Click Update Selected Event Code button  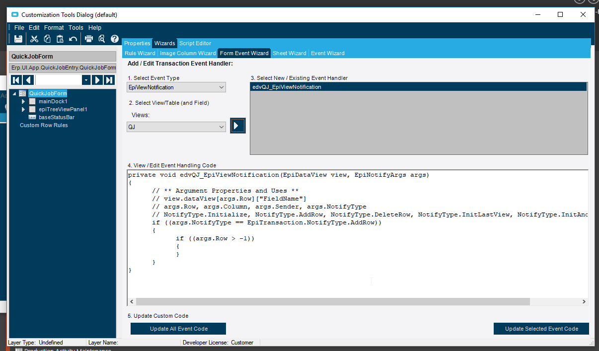click(x=541, y=329)
